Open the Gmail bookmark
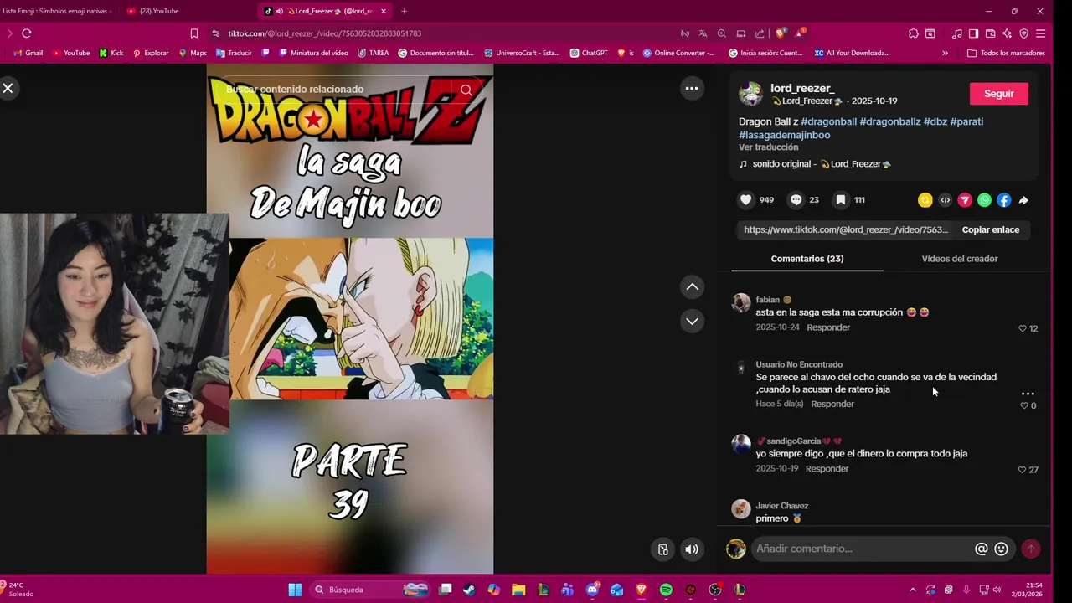Image resolution: width=1072 pixels, height=603 pixels. click(x=28, y=53)
